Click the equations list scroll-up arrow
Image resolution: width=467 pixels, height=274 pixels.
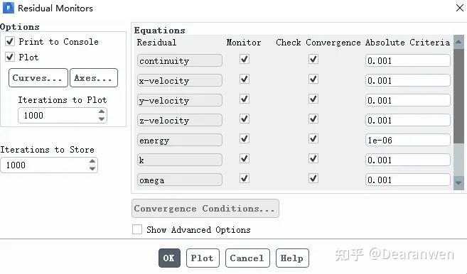(x=458, y=42)
